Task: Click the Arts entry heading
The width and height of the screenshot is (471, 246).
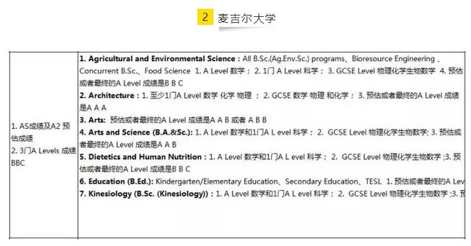Action: pyautogui.click(x=93, y=120)
